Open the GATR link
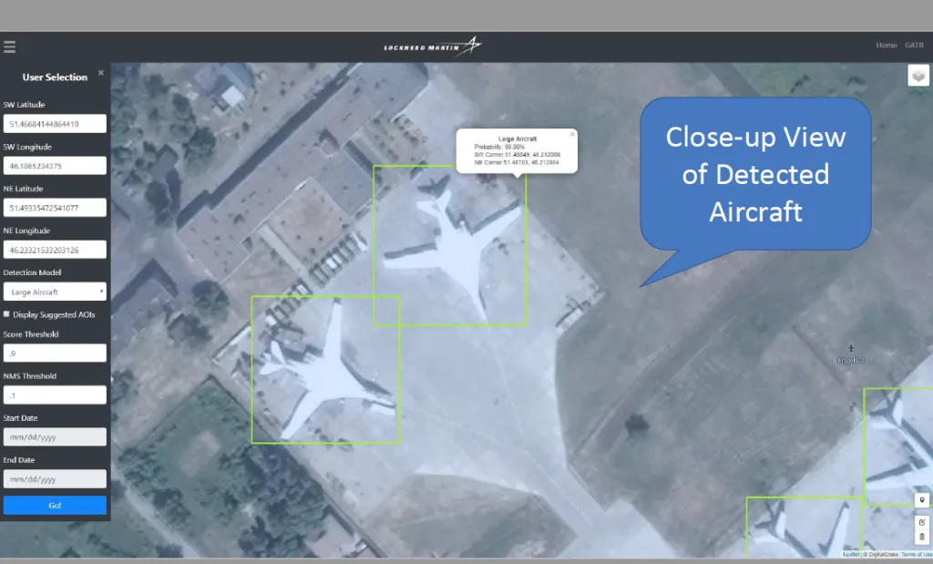Screen dimensions: 933x564 pyautogui.click(x=914, y=46)
